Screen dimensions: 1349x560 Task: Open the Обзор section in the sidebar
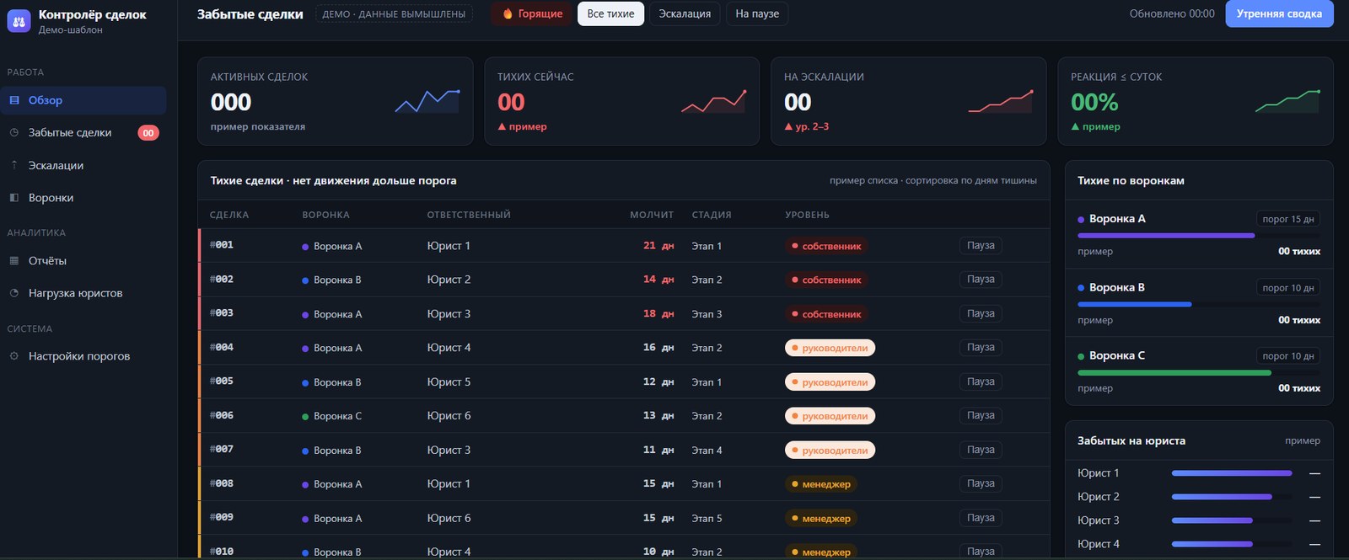point(83,100)
